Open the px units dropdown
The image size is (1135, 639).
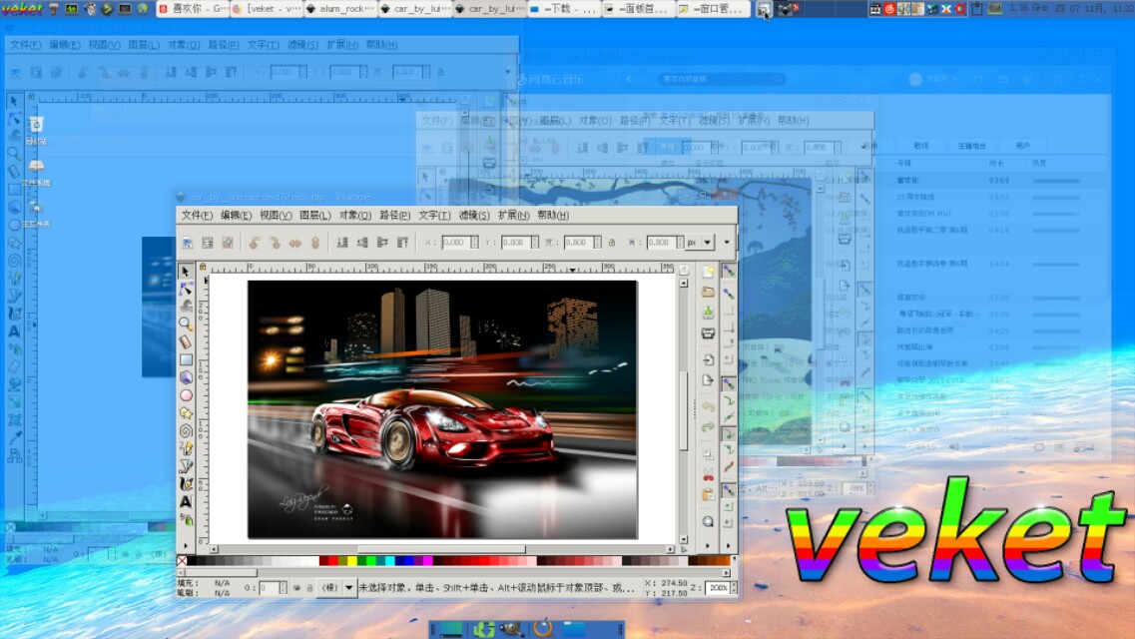click(700, 243)
